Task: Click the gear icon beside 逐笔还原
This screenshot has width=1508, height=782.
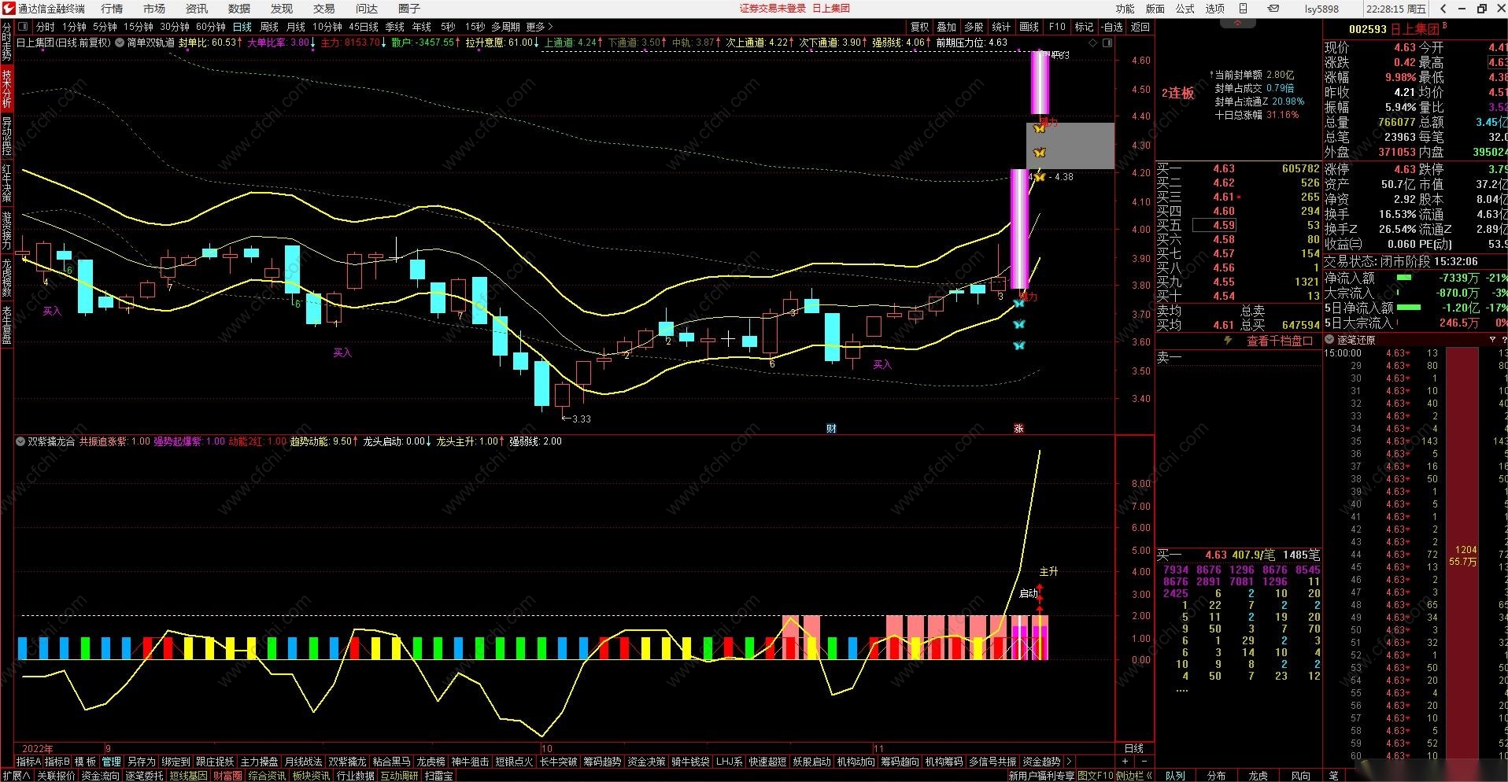Action: pos(1330,340)
